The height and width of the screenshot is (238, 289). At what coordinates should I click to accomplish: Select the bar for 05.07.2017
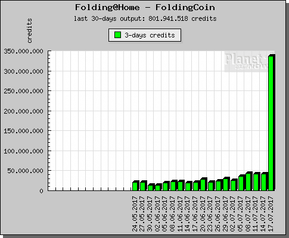coord(241,183)
